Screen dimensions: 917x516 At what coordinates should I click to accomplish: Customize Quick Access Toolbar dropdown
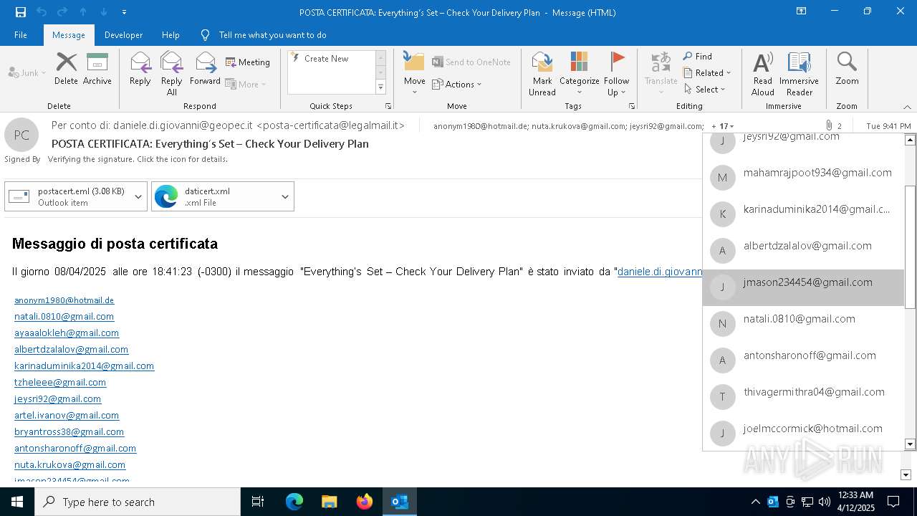[125, 12]
